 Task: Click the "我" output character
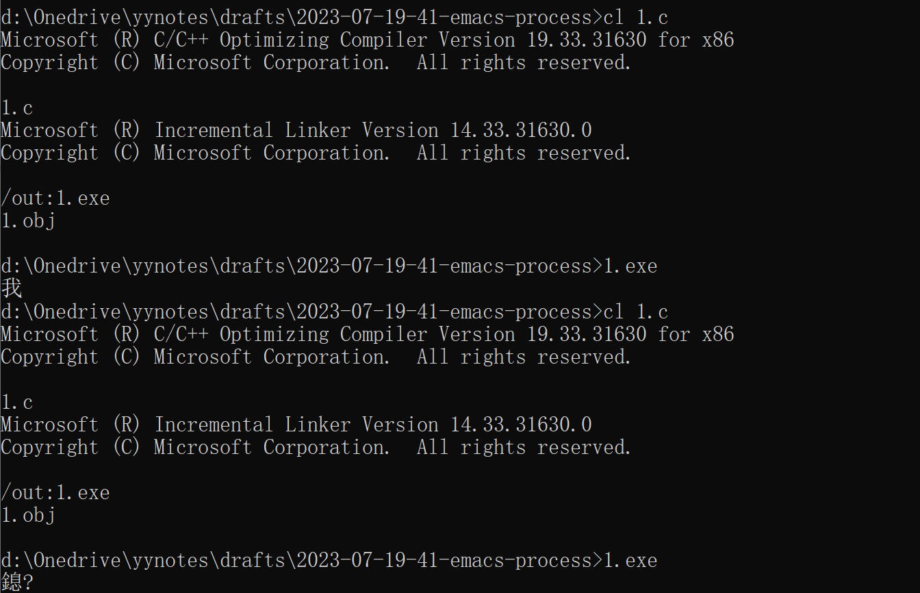coord(11,288)
